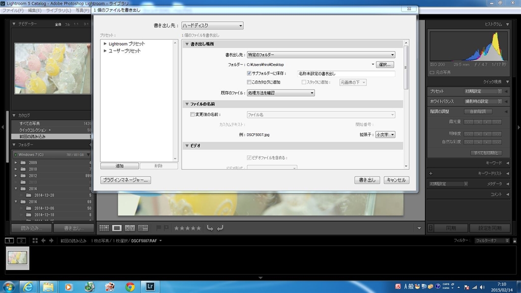The image size is (521, 293).
Task: Select Survey view icon in toolbar
Action: pyautogui.click(x=143, y=228)
